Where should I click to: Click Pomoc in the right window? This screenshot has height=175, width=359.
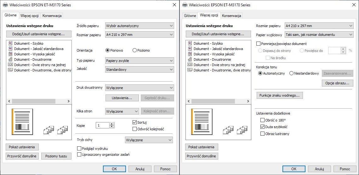click(345, 169)
